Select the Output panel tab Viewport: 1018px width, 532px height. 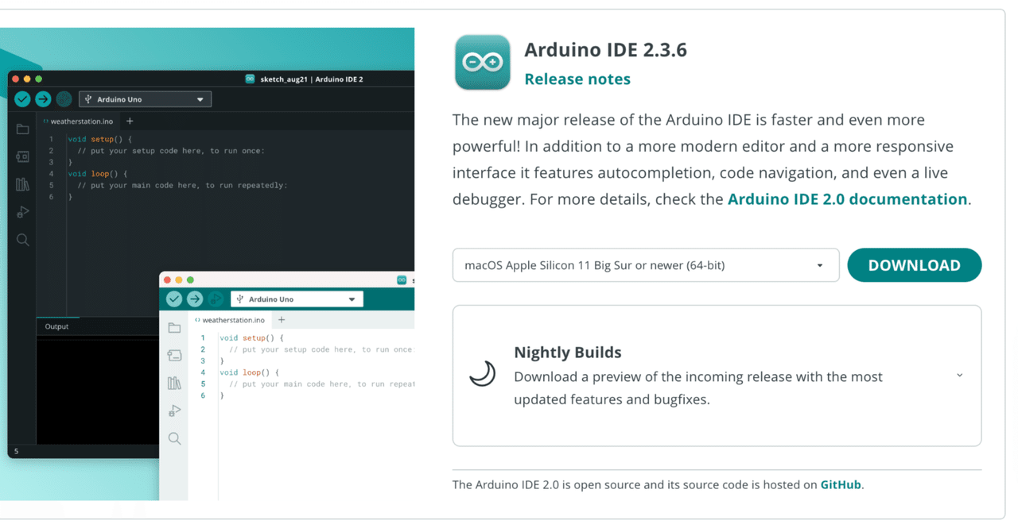pos(56,326)
